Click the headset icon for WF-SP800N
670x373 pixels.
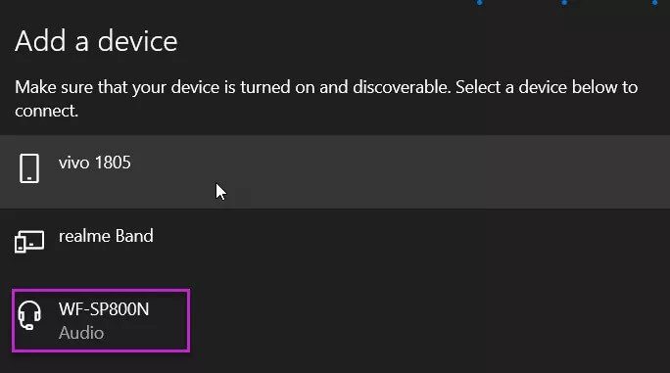pos(29,315)
